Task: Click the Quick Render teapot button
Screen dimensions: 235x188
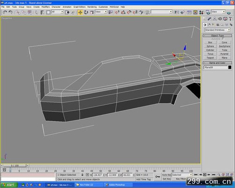Action: coord(229,13)
